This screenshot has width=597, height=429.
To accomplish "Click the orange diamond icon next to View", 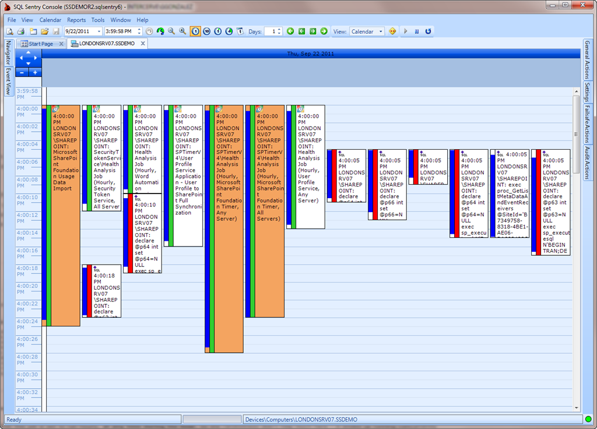I will coord(392,31).
